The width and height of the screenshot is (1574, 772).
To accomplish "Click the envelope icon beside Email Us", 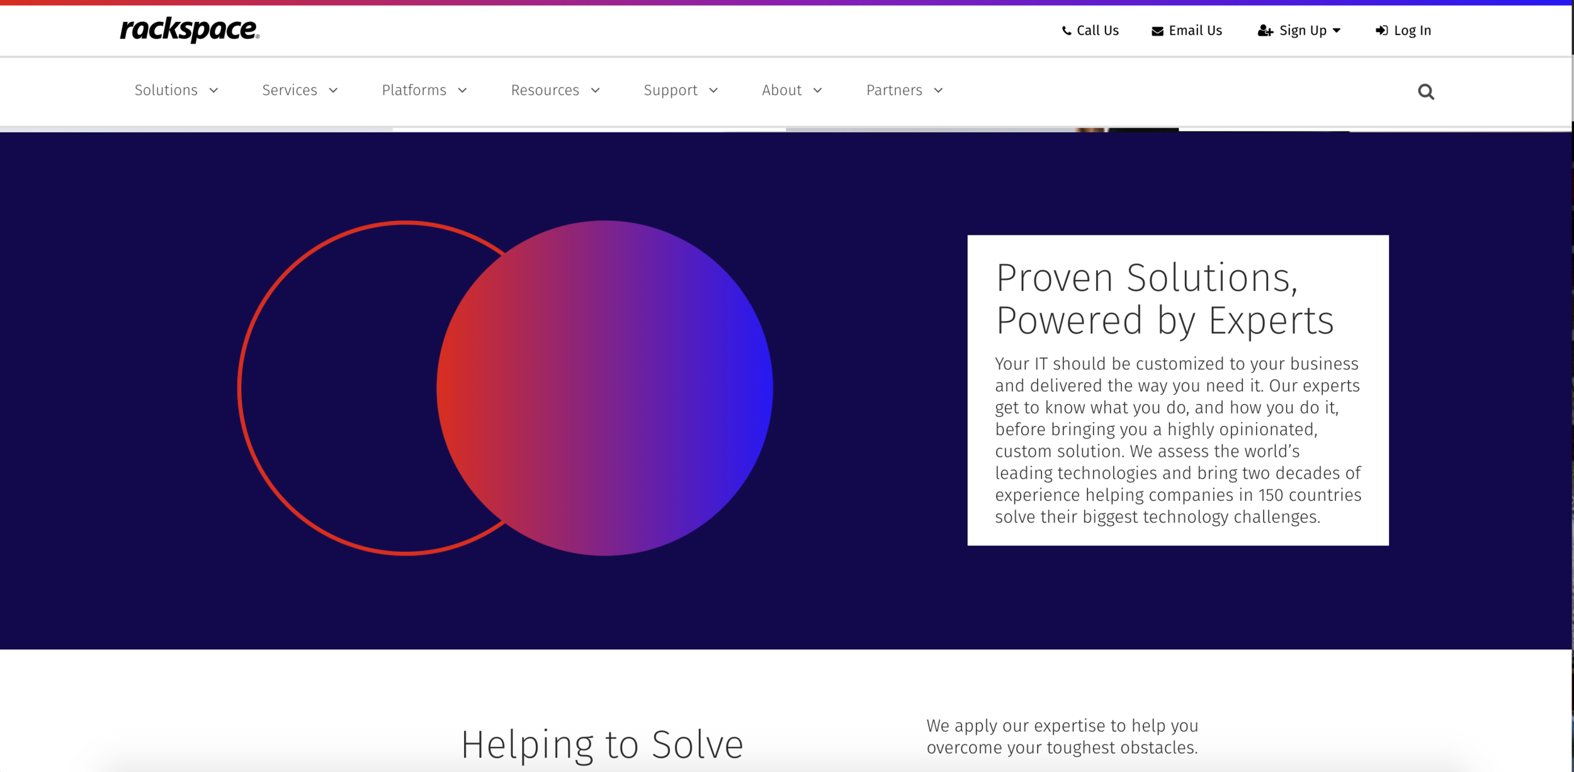I will pyautogui.click(x=1157, y=30).
